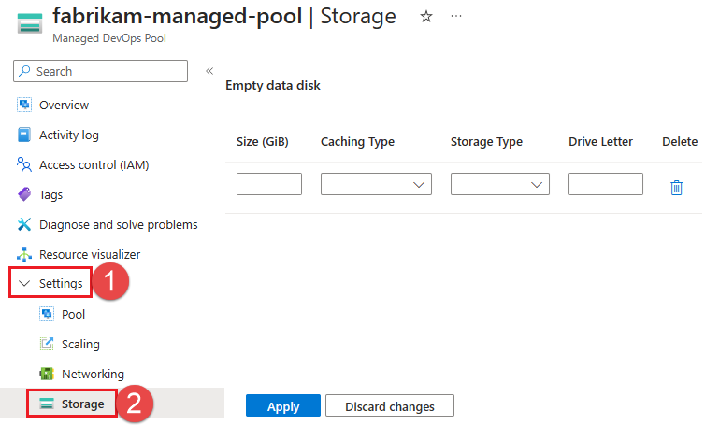This screenshot has width=705, height=425.
Task: Click the Drive Letter text box
Action: point(605,185)
